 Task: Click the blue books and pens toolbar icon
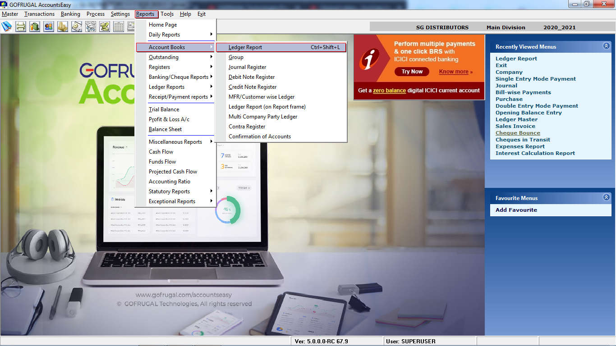(x=7, y=27)
